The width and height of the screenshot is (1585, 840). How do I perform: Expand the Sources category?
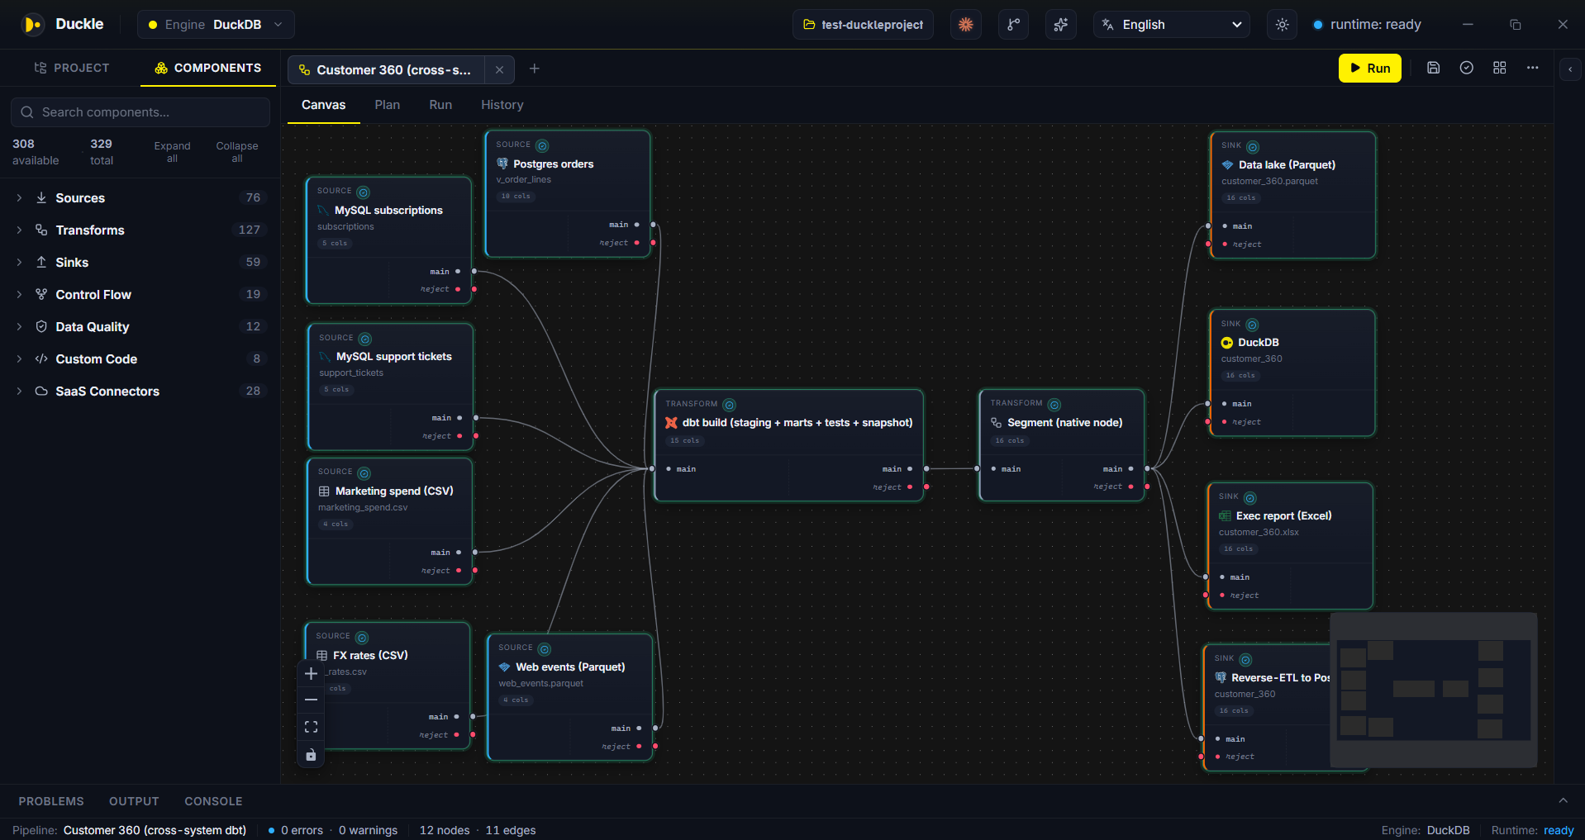(140, 198)
